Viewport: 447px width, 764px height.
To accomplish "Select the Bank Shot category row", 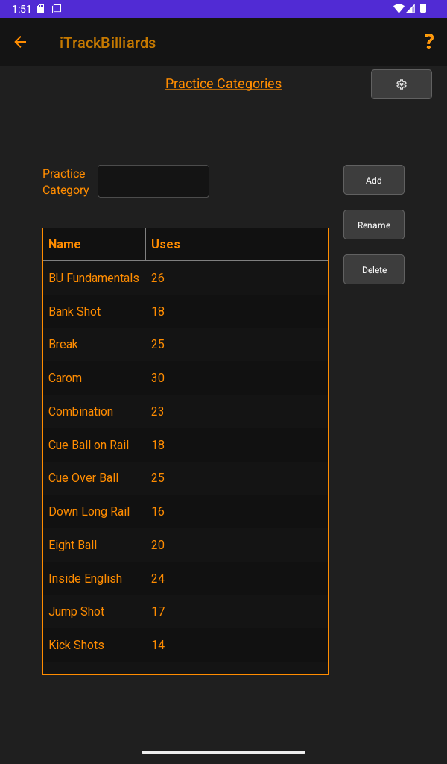I will click(x=74, y=311).
